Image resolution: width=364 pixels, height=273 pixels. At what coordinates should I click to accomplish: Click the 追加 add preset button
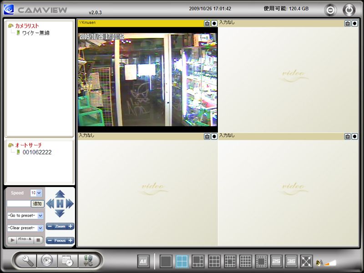pos(37,204)
